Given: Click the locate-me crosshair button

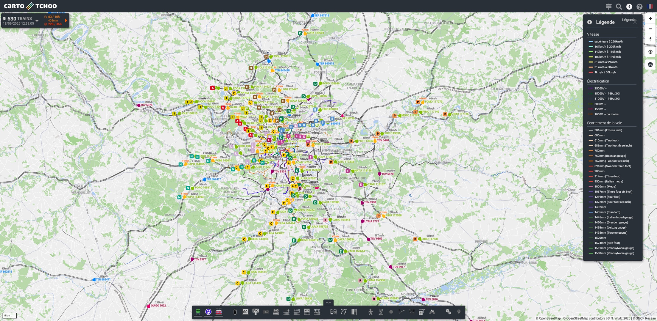Looking at the screenshot, I should tap(650, 52).
